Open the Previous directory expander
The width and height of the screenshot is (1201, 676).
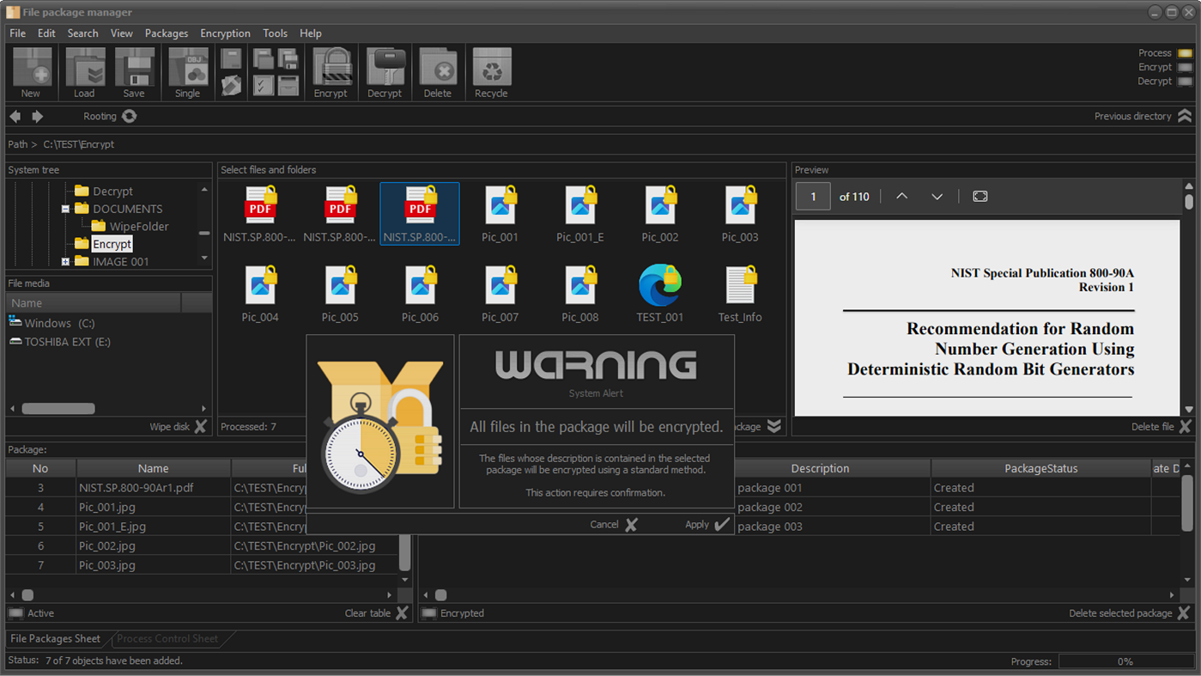(x=1186, y=116)
